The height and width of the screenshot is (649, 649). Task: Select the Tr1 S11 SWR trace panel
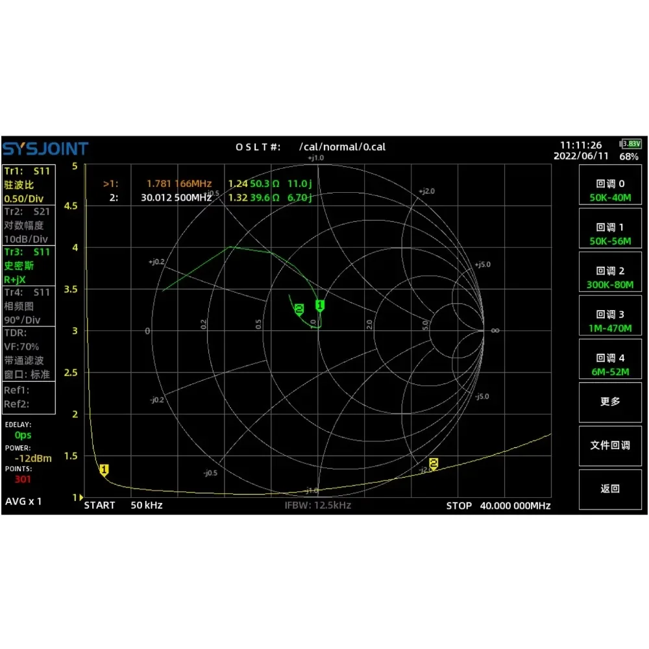(29, 184)
